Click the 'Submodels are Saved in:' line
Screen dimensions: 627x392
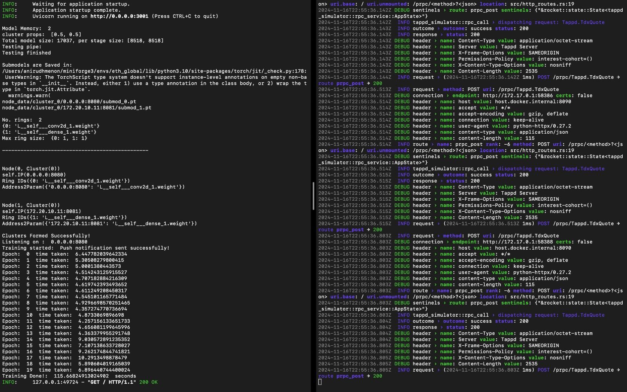(37, 65)
